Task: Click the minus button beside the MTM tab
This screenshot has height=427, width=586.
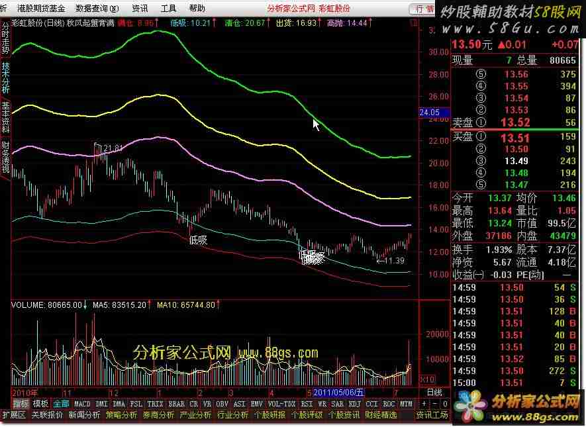Action: pos(434,404)
